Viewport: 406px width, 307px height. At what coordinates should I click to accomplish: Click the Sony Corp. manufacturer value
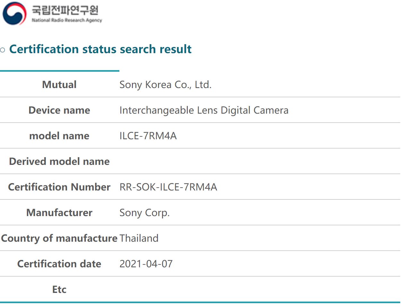(144, 213)
